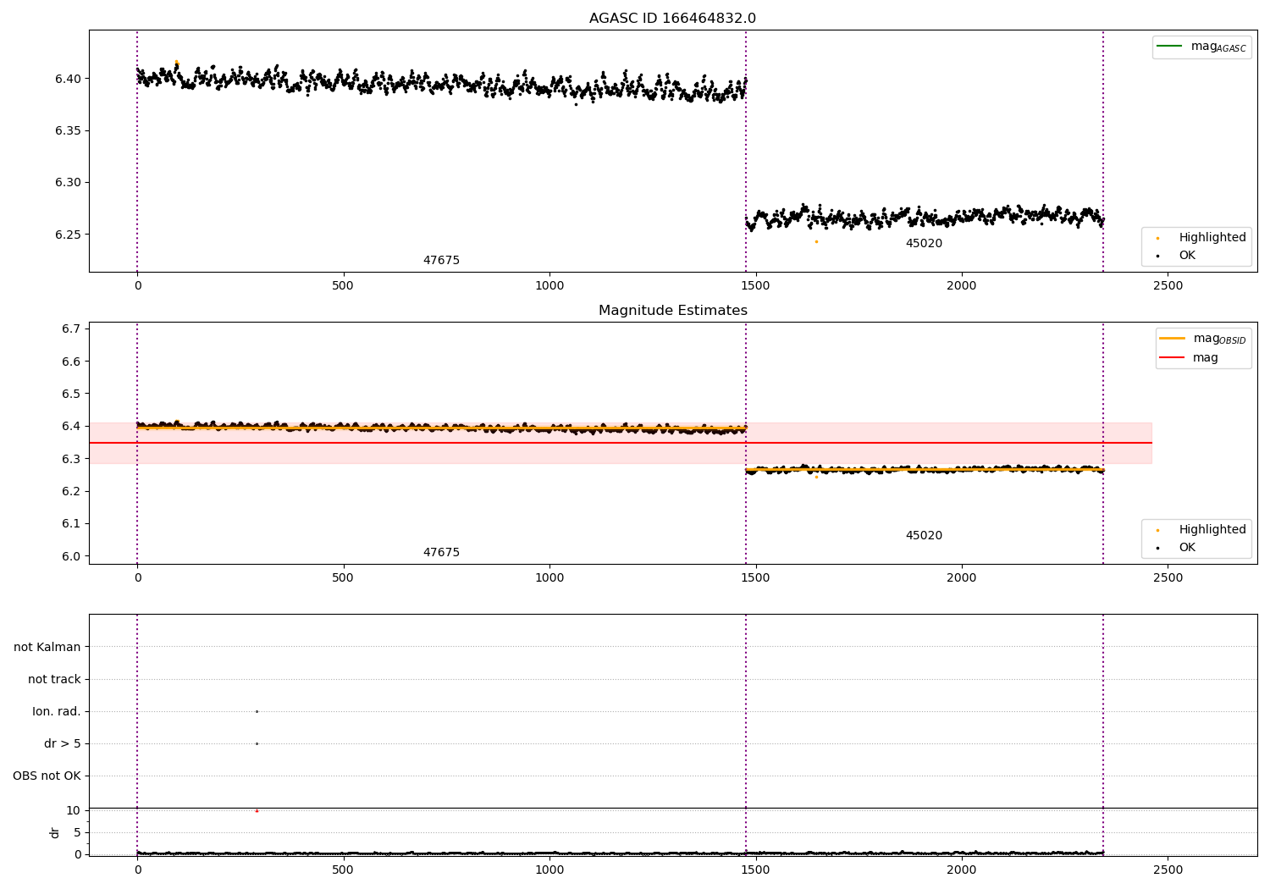Click the 6.7 y-axis tick in Magnitude Estimates

(x=72, y=329)
